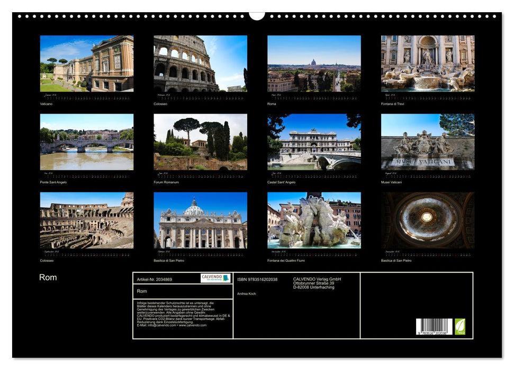Select the Musei Vaticani sculpture image
Viewport: 514px width, 370px height.
tap(424, 144)
